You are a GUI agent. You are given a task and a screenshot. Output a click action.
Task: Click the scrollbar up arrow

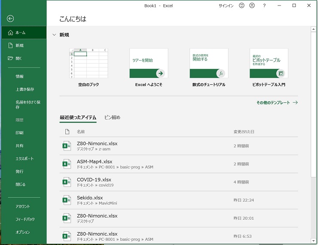click(313, 29)
